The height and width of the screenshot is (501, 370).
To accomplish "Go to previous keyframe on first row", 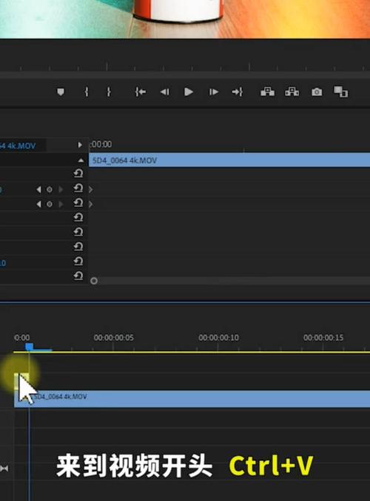I will tap(38, 189).
